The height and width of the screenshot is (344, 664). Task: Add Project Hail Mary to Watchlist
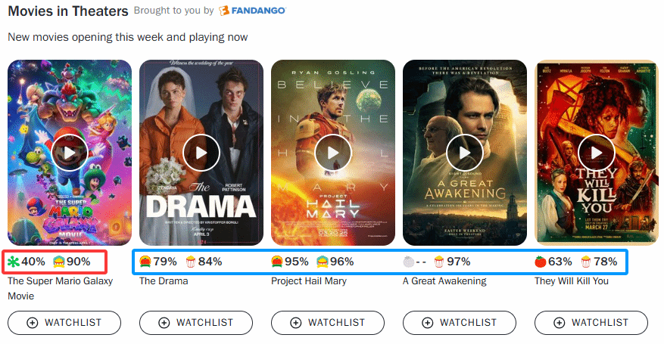(328, 323)
